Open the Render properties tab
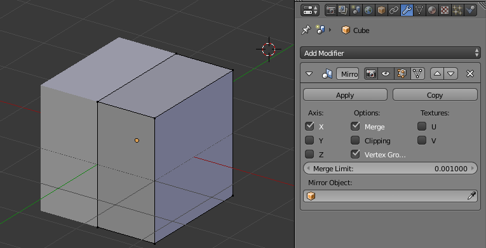This screenshot has height=248, width=486. (331, 10)
